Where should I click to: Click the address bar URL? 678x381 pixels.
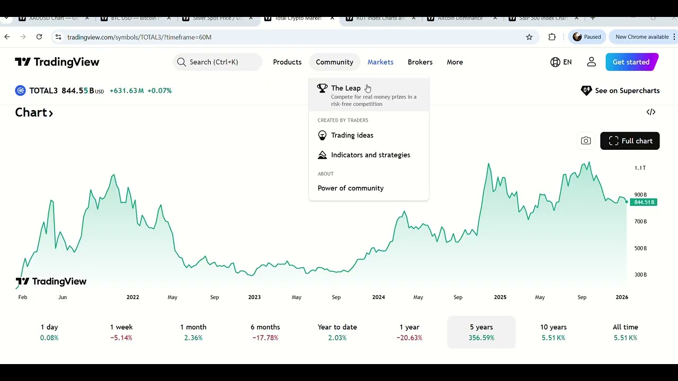click(139, 37)
